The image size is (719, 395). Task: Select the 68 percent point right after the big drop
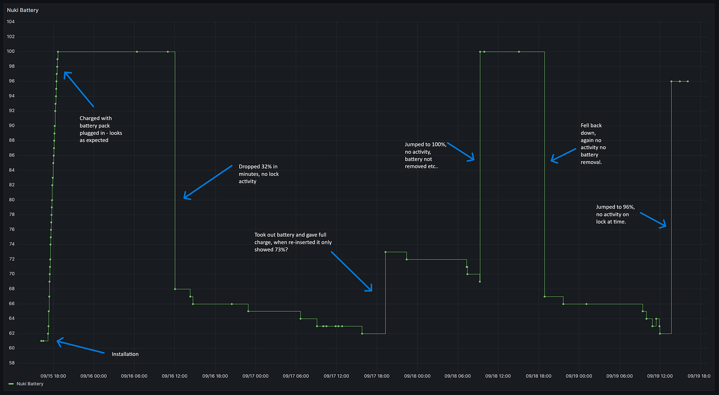(175, 289)
